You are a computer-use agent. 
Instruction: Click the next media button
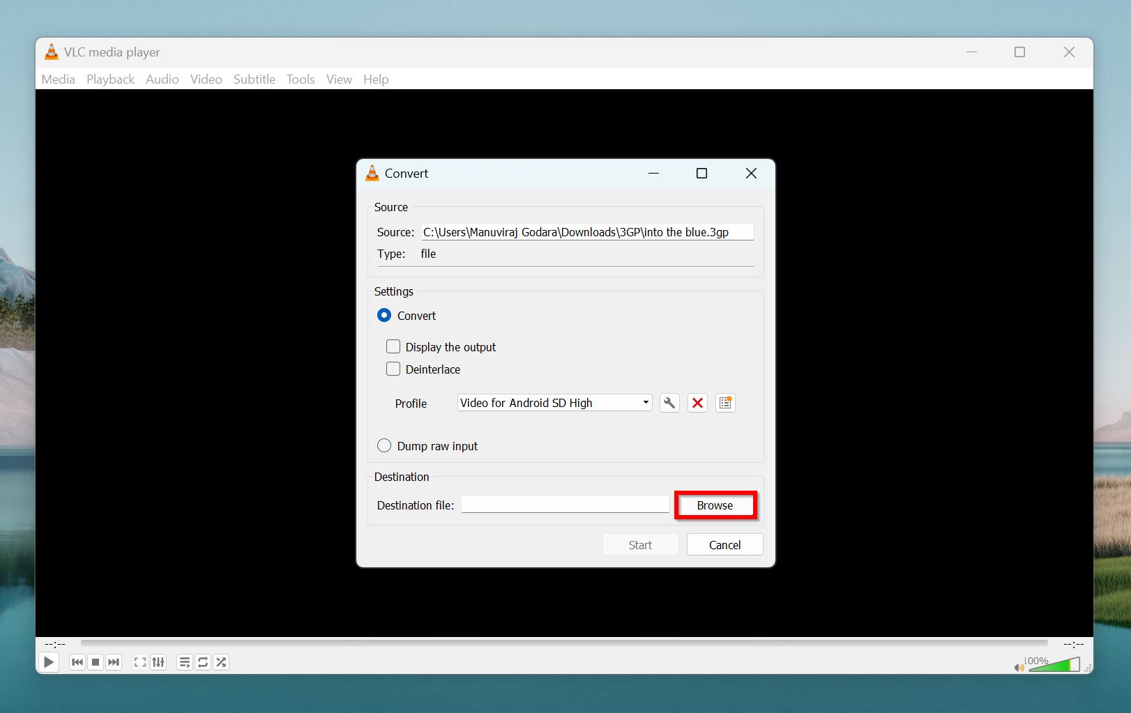tap(114, 662)
